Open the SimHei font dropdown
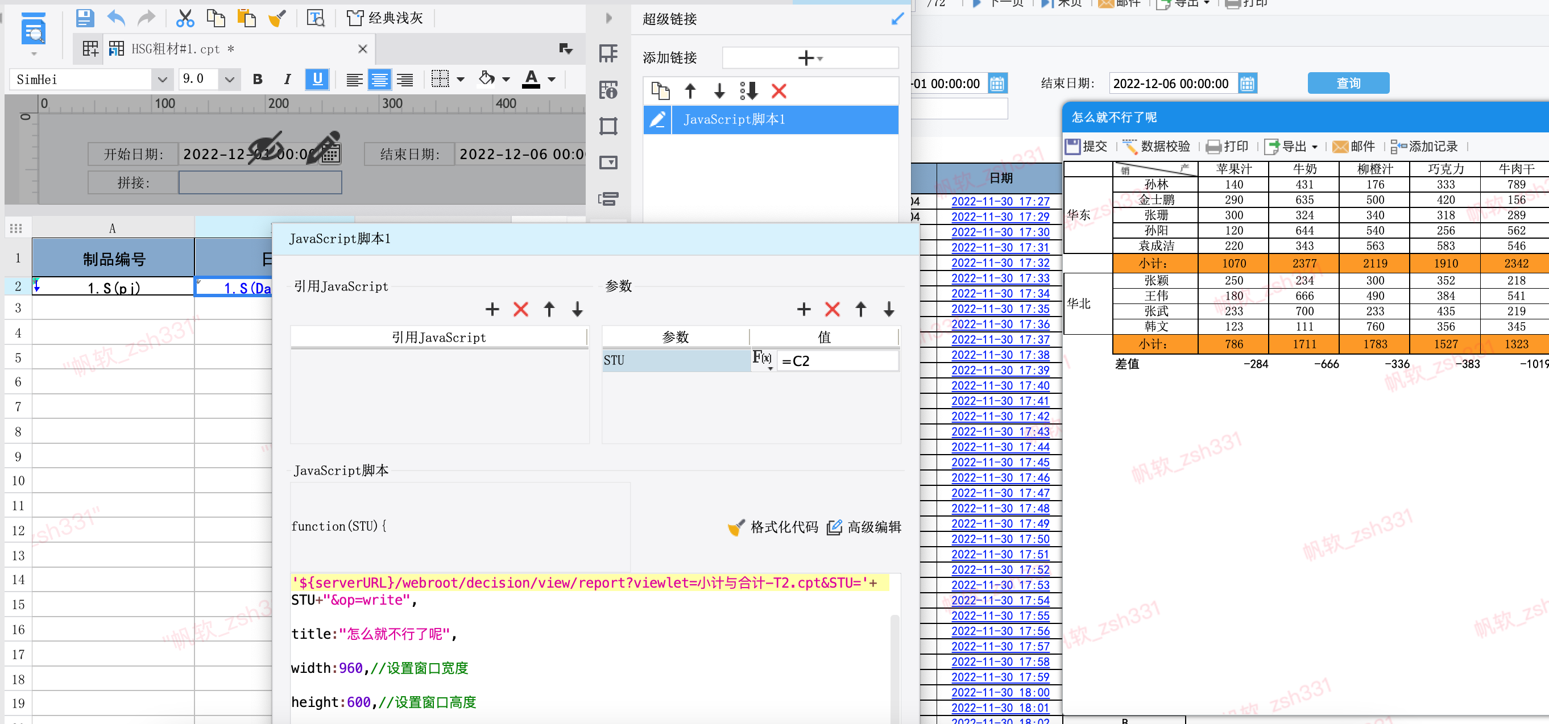 coord(161,80)
